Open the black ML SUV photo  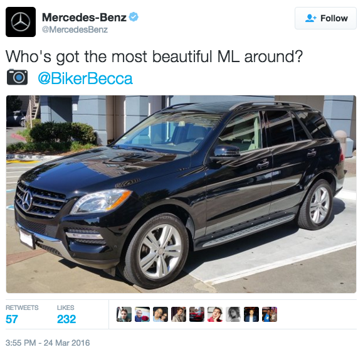(x=181, y=194)
